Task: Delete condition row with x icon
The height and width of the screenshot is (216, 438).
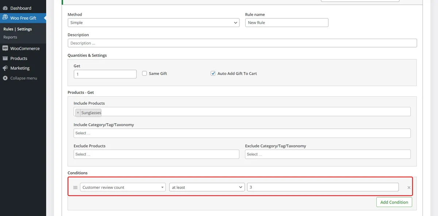Action: pos(409,188)
